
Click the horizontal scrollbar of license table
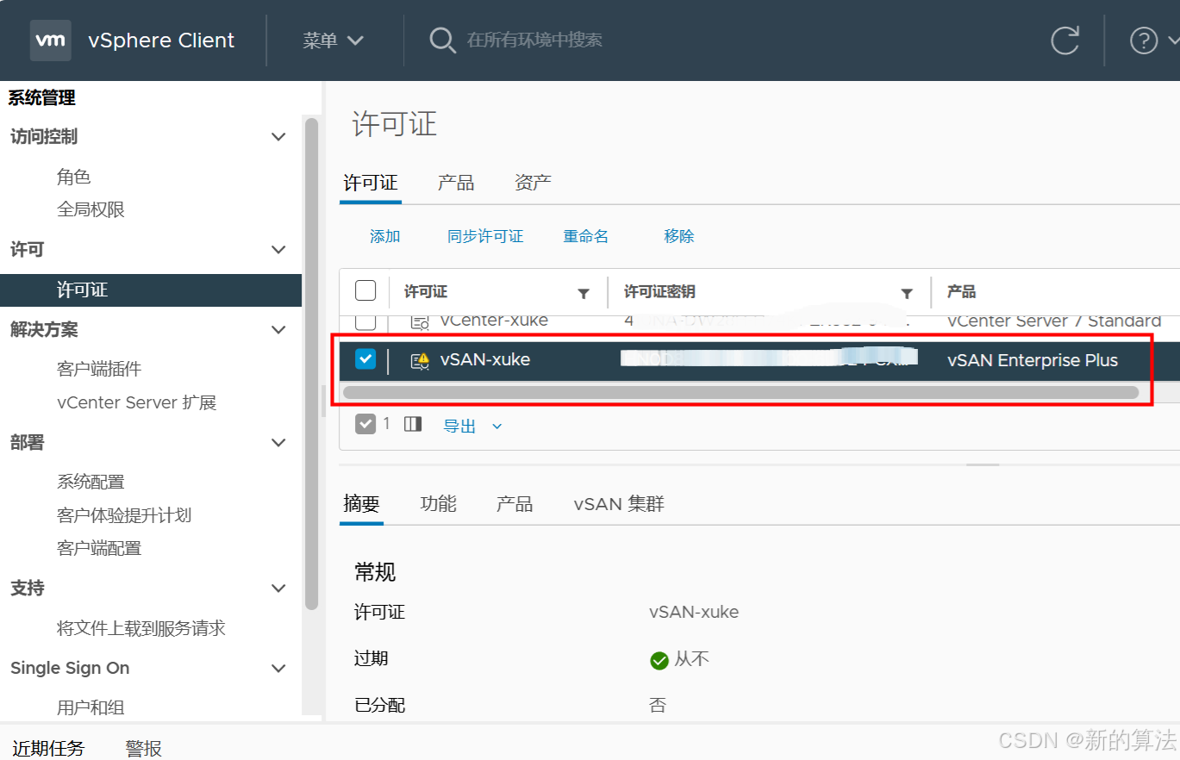740,392
